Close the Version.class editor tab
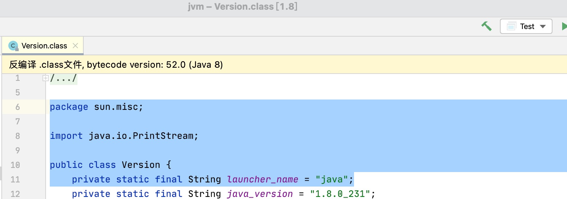The height and width of the screenshot is (199, 567). click(75, 46)
